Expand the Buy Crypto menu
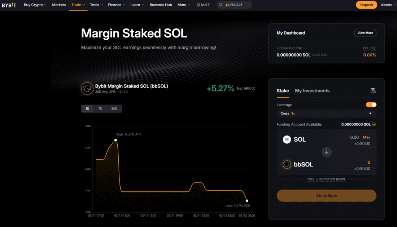The image size is (397, 227). [35, 5]
